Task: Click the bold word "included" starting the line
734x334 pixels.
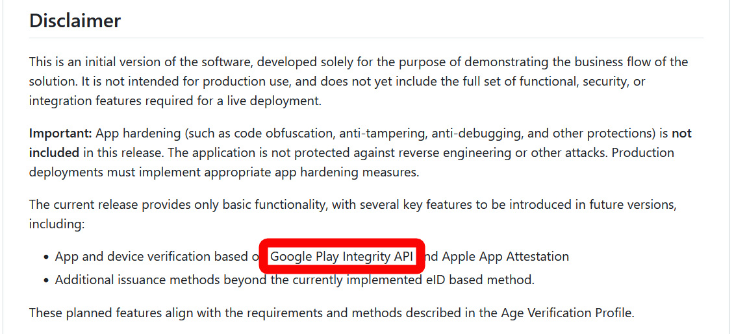Action: 54,153
